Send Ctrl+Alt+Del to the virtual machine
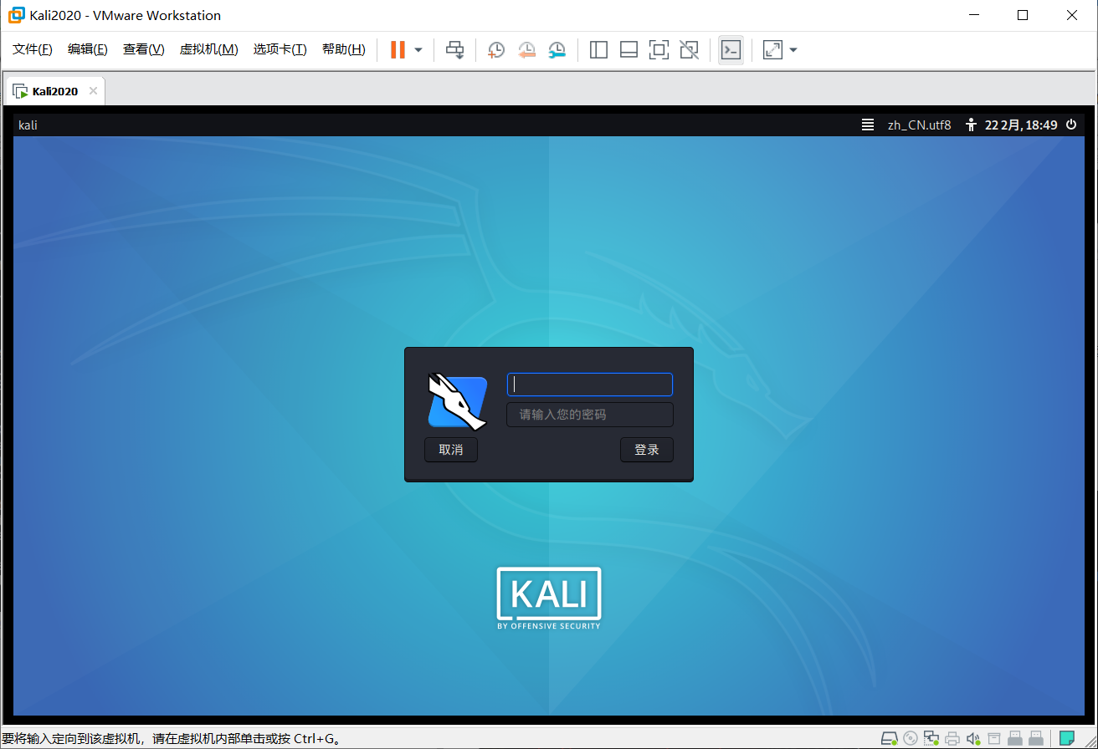Image resolution: width=1098 pixels, height=749 pixels. pyautogui.click(x=454, y=49)
